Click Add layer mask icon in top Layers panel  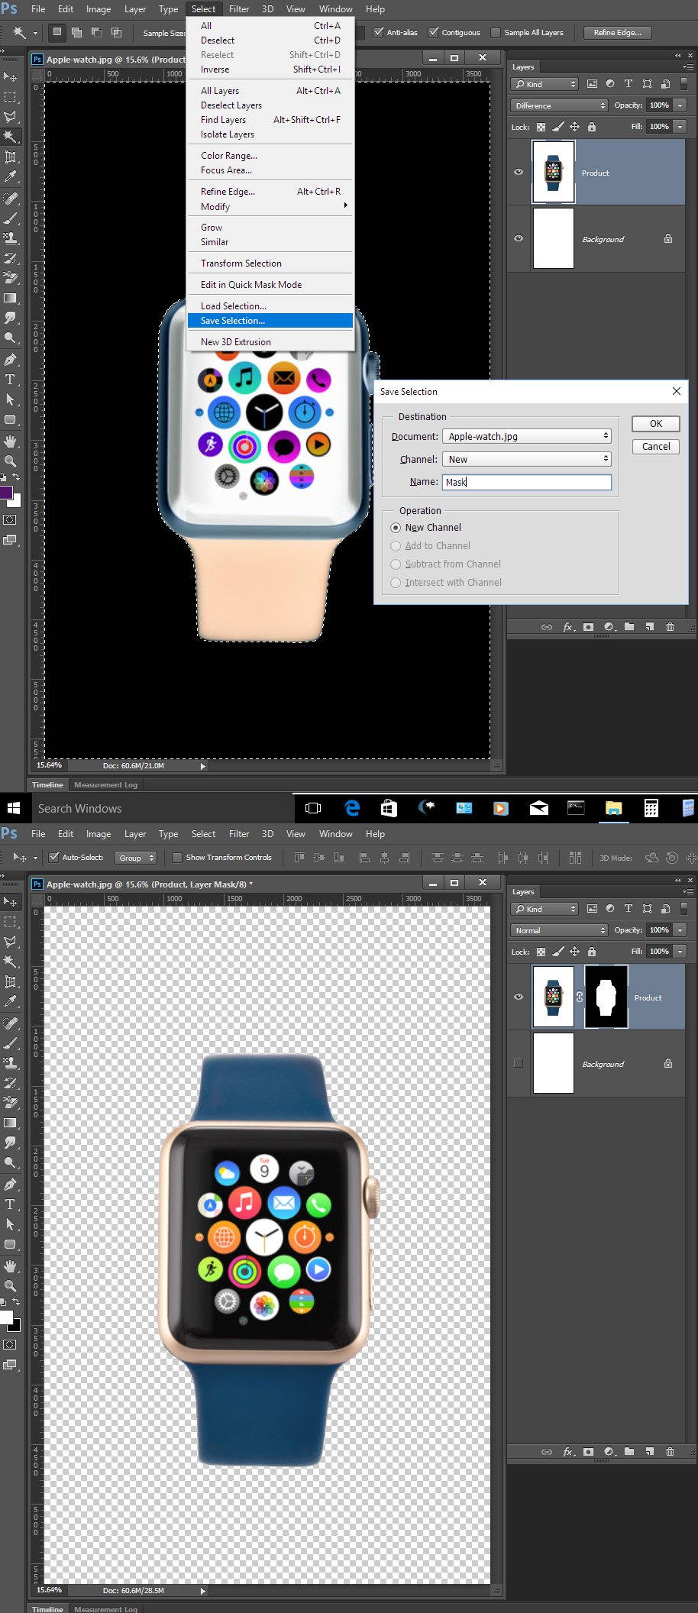pyautogui.click(x=588, y=627)
